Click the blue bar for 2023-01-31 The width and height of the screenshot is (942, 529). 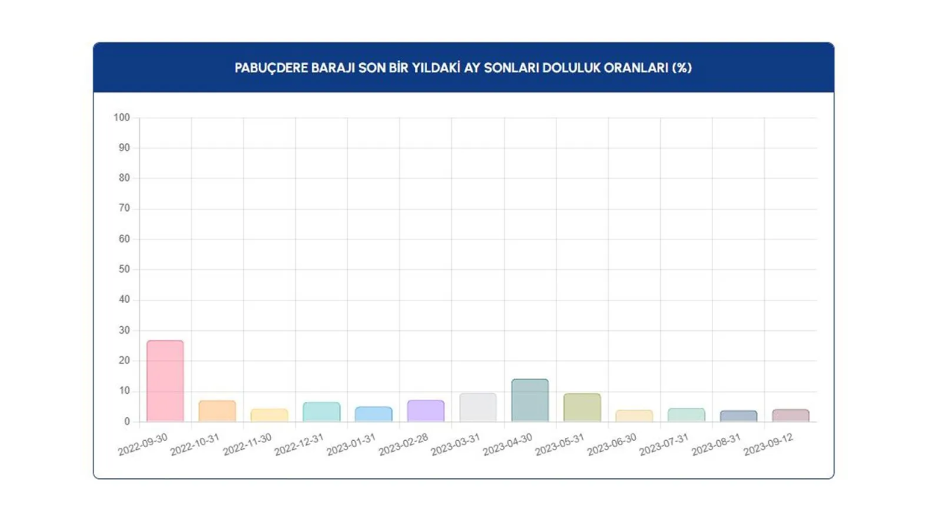point(374,414)
